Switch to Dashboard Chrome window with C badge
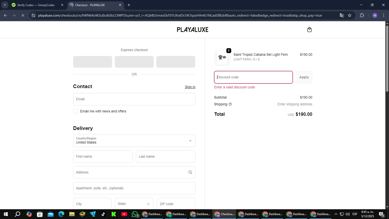The height and width of the screenshot is (219, 389). (176, 214)
